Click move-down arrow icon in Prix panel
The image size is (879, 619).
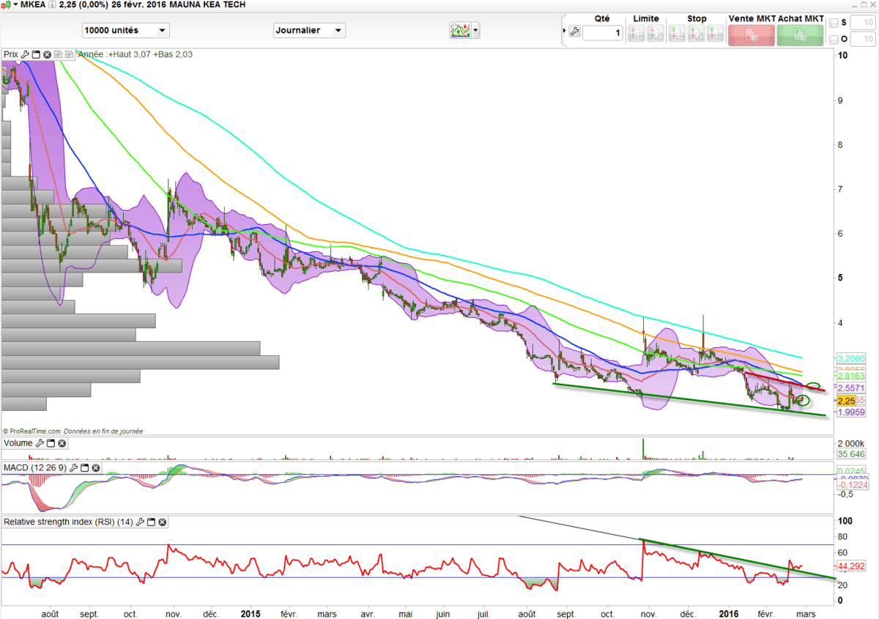(58, 54)
